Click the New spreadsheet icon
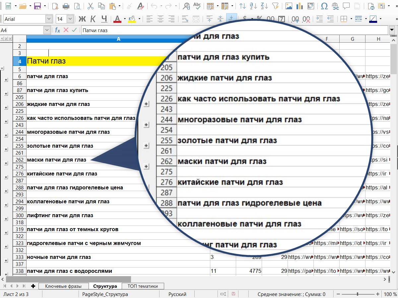The width and height of the screenshot is (398, 298). [x=8, y=6]
